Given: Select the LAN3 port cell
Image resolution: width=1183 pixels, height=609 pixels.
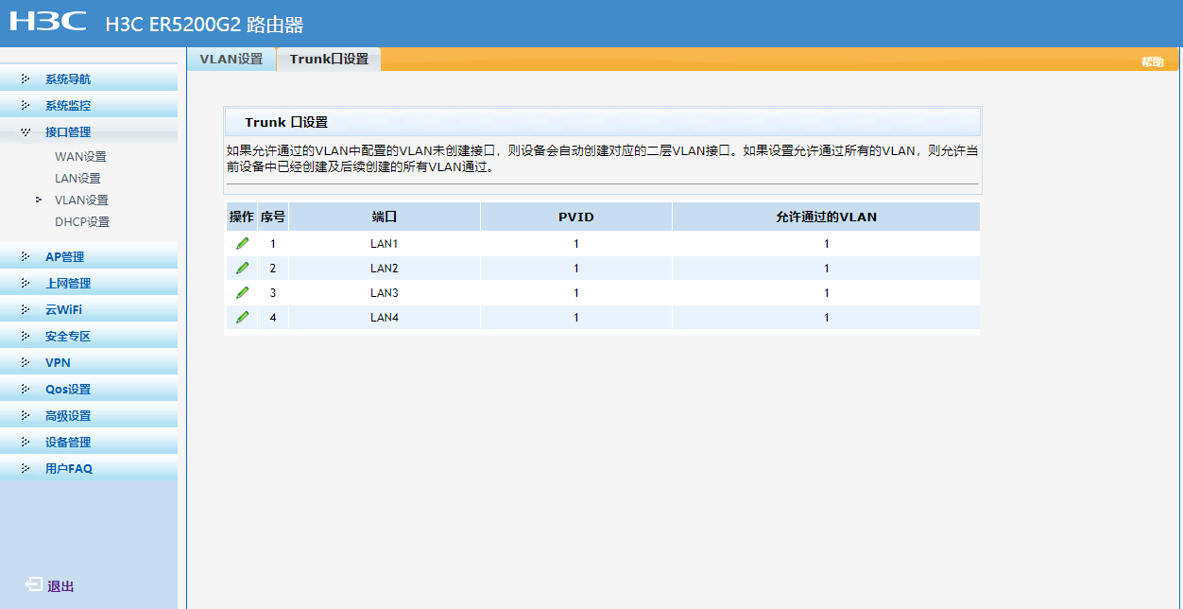Looking at the screenshot, I should pyautogui.click(x=385, y=292).
